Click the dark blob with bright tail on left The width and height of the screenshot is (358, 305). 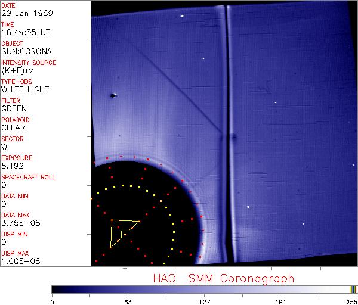[113, 95]
